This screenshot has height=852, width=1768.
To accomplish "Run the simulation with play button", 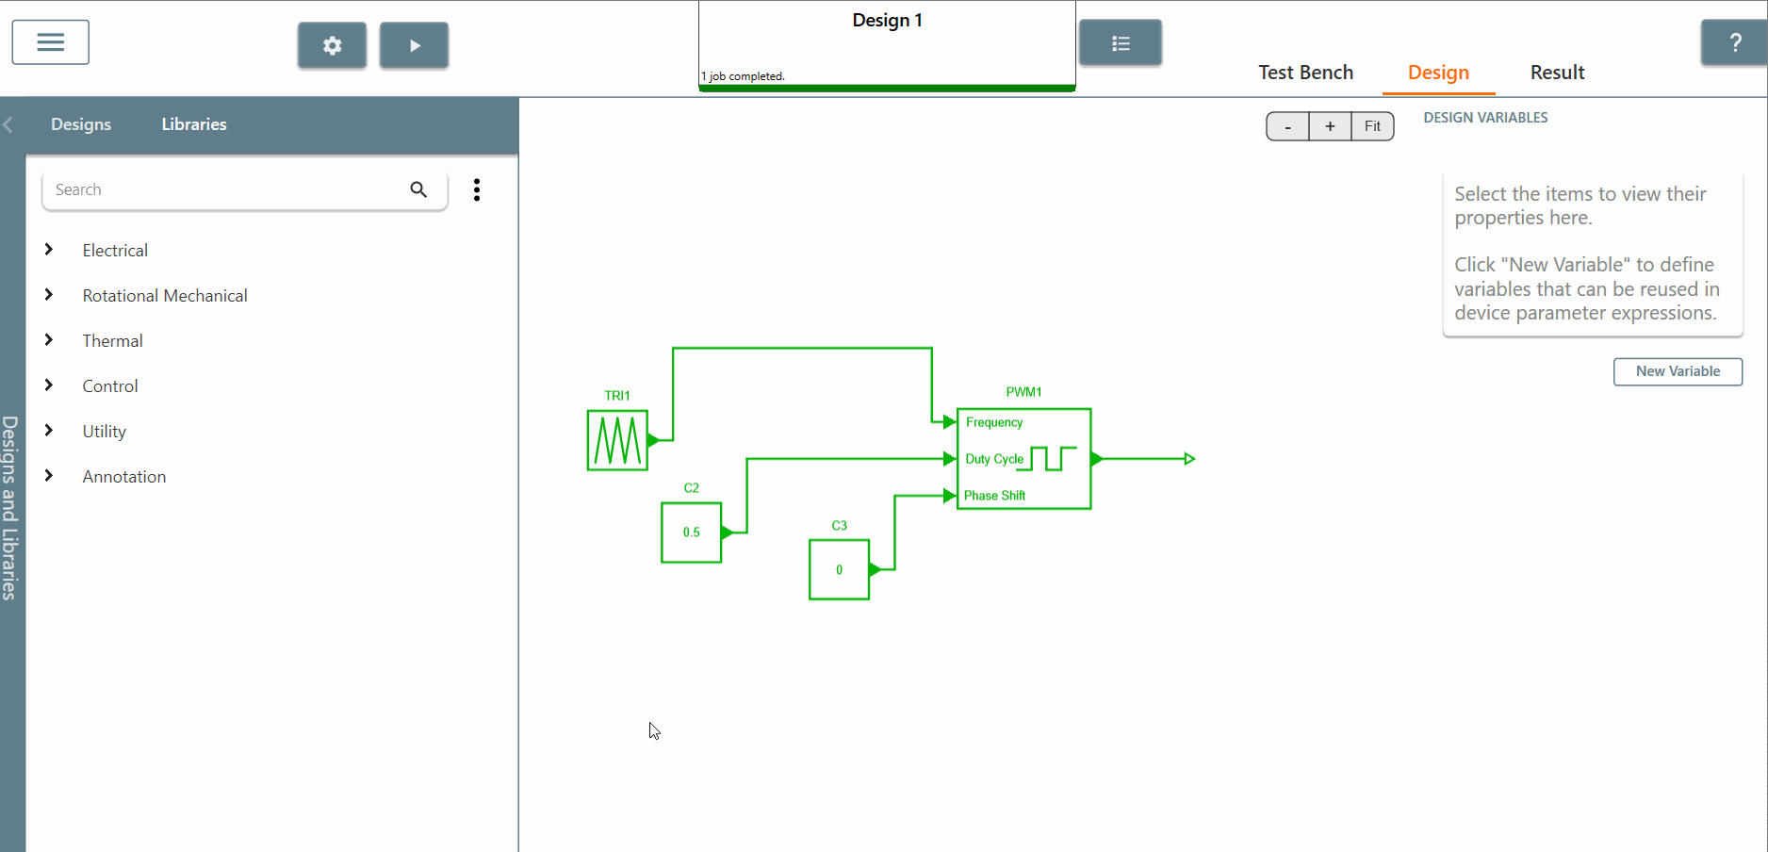I will 414,45.
